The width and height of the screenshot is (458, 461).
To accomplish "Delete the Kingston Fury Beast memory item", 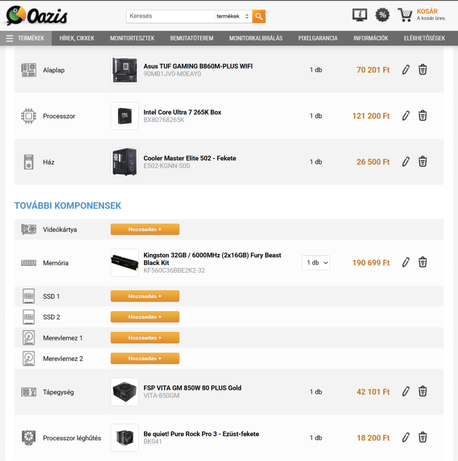I will pos(422,262).
